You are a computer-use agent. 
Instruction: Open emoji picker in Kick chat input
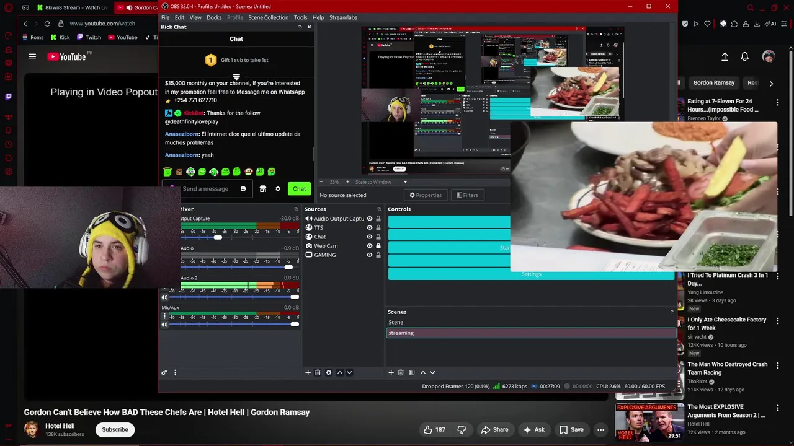pos(243,189)
